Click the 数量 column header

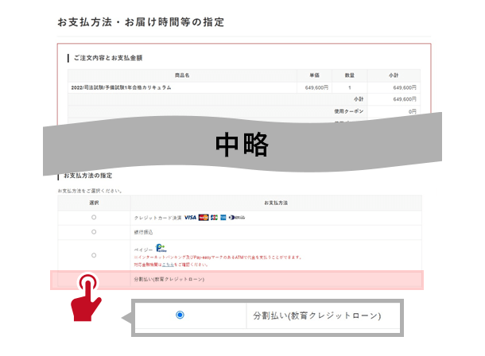pyautogui.click(x=348, y=75)
